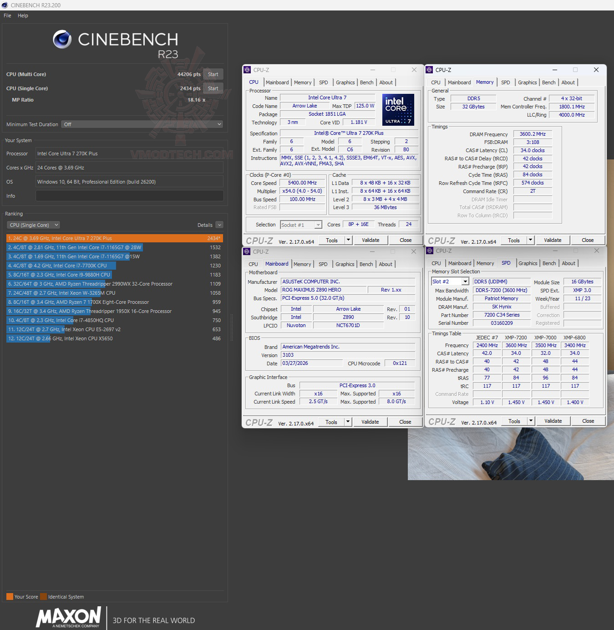Click the BIOS date 03/27/2026
The height and width of the screenshot is (630, 614).
tap(312, 363)
